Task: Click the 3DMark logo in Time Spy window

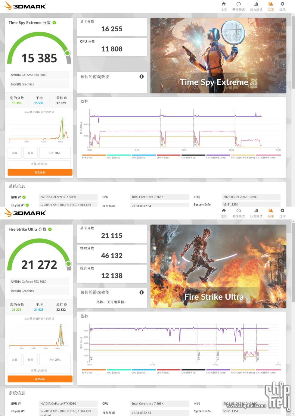Action: pos(25,6)
